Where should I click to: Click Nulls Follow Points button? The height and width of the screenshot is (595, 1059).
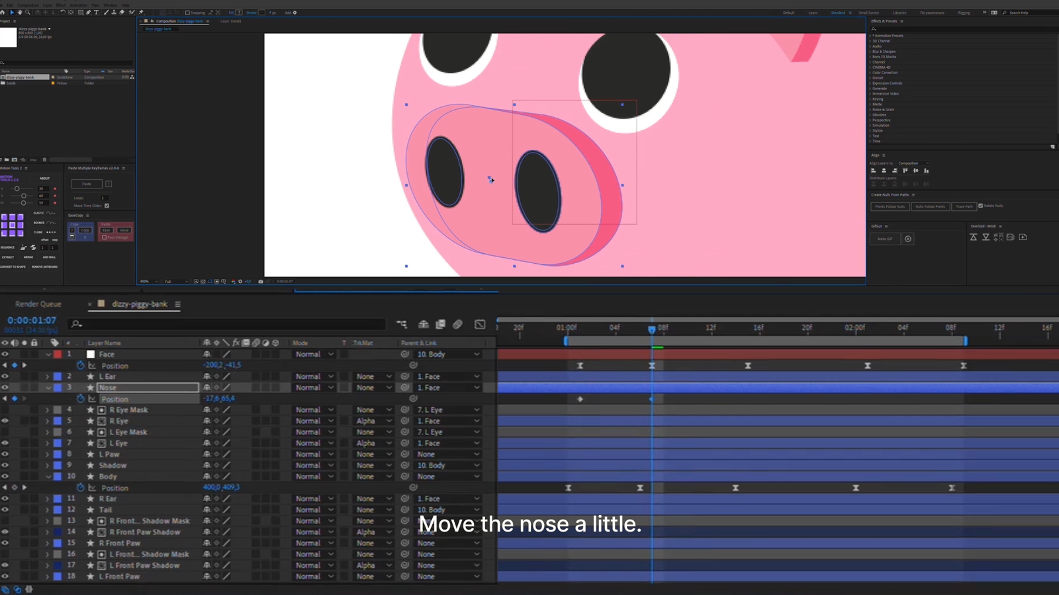tap(930, 206)
